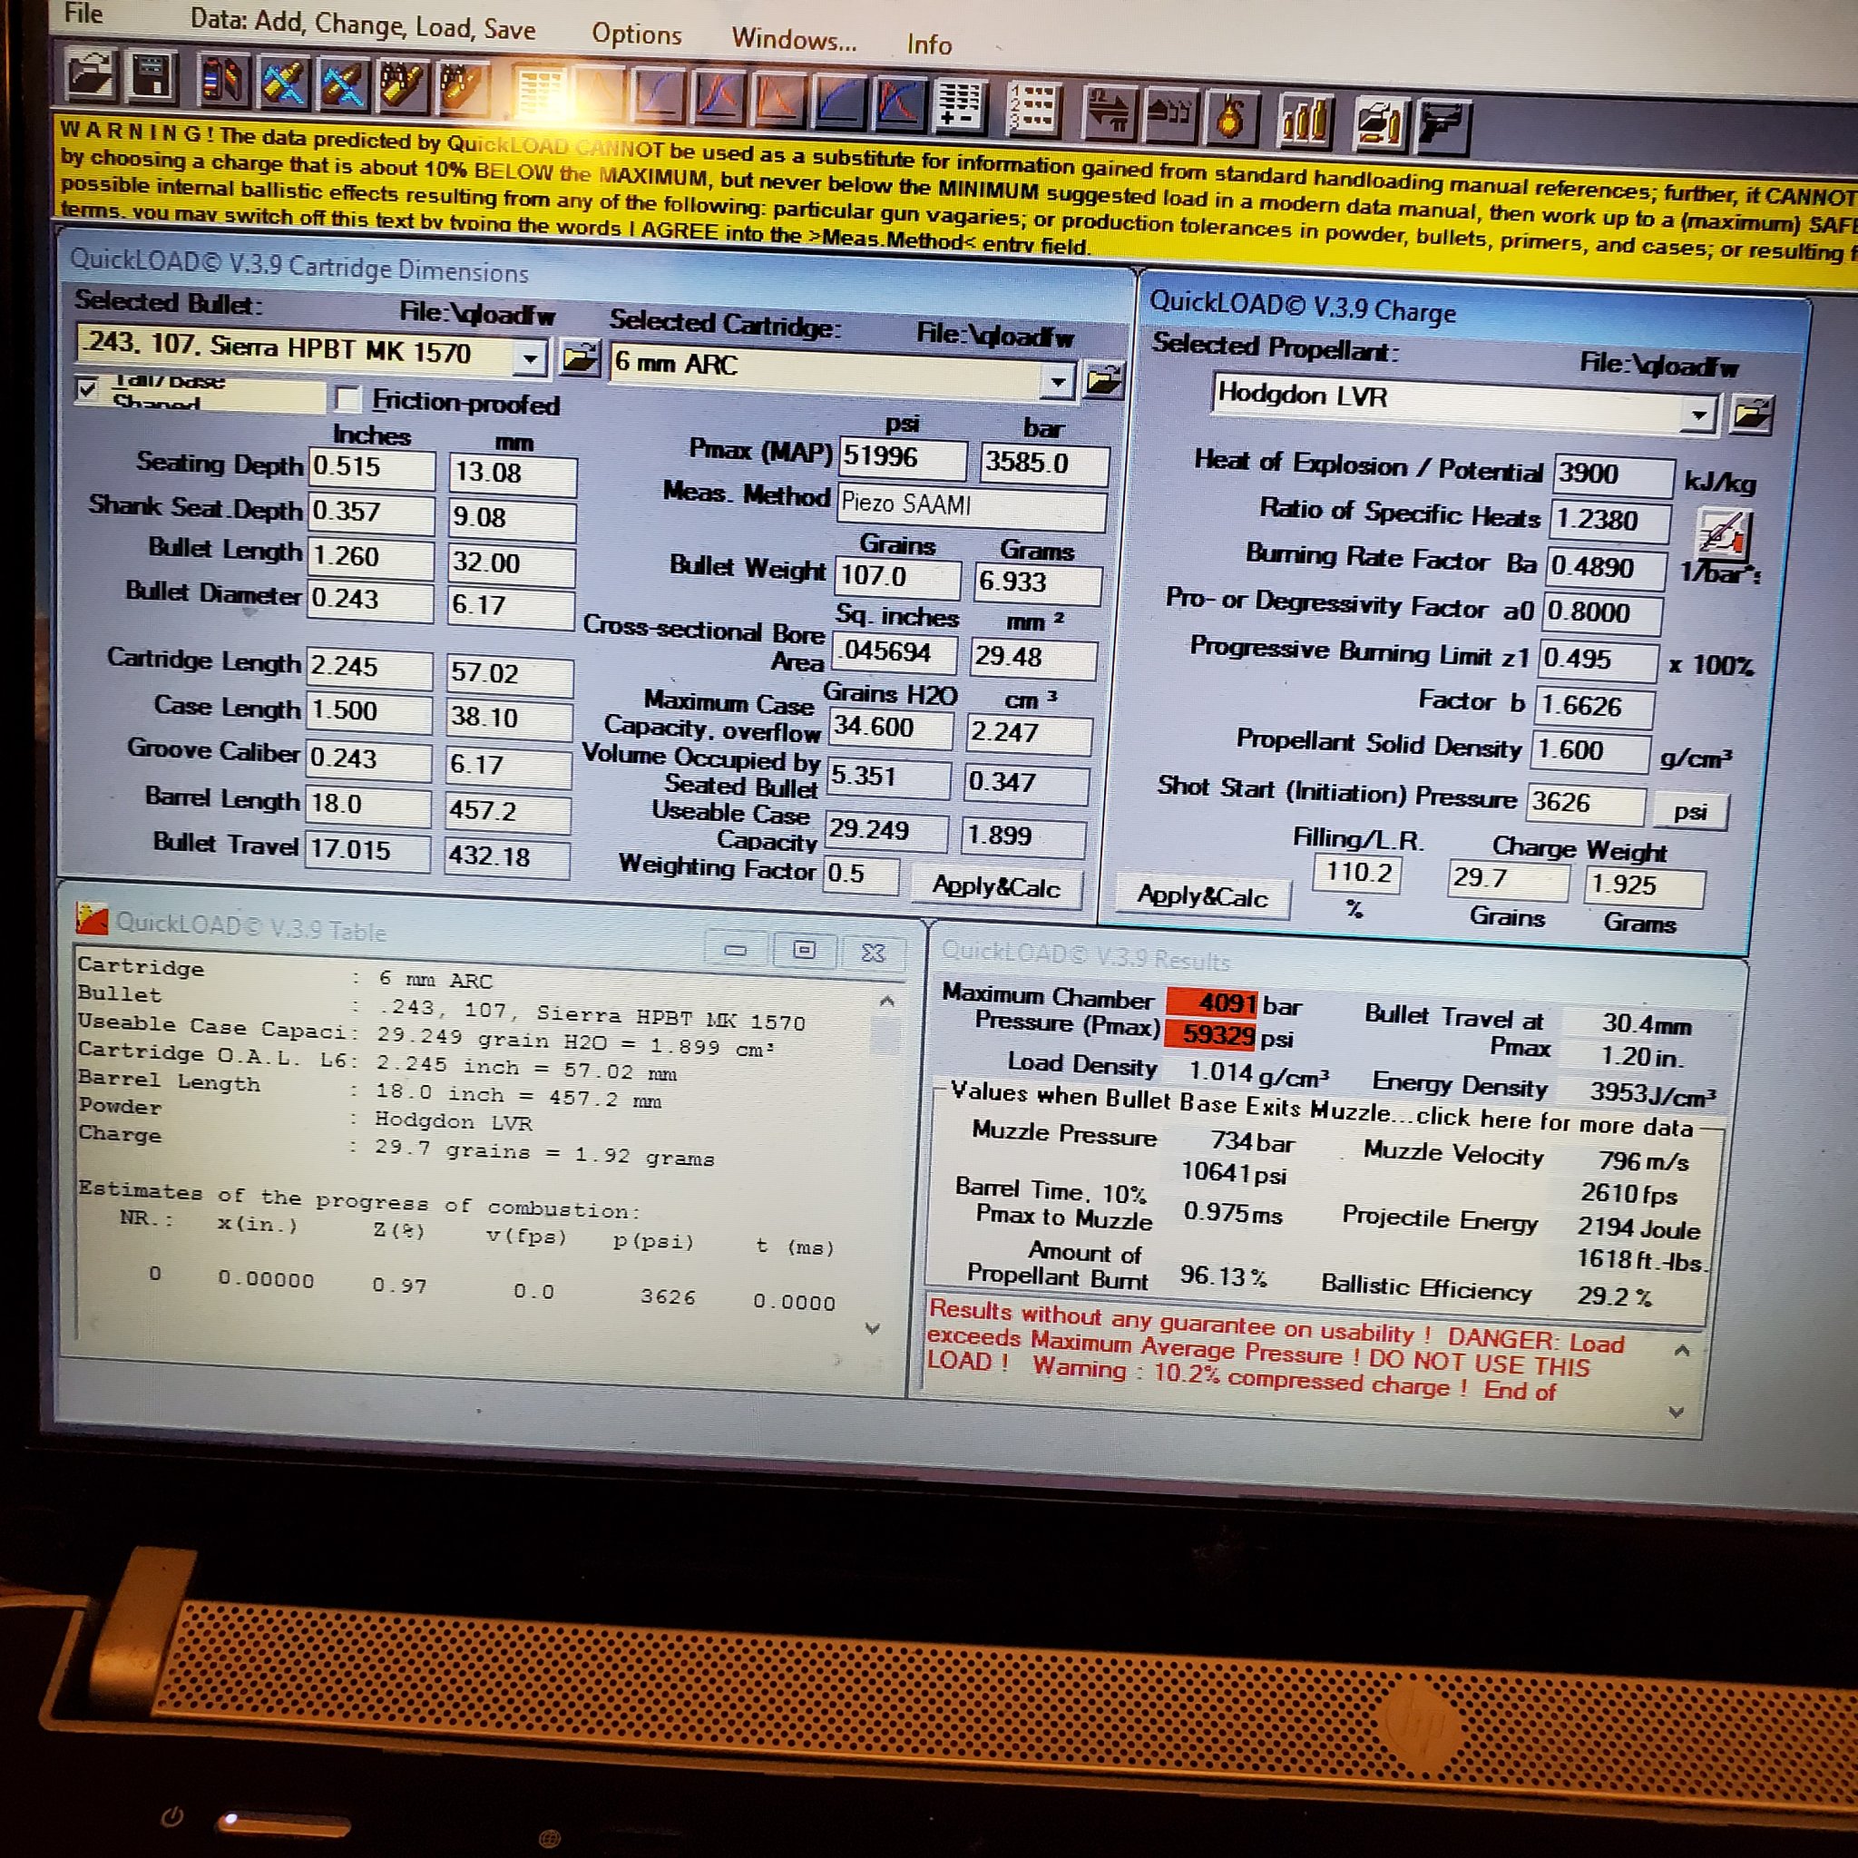Click the QuickLOAD Table window title icon
This screenshot has height=1858, width=1858.
point(92,918)
